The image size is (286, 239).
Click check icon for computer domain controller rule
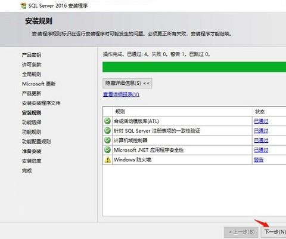tap(107, 140)
